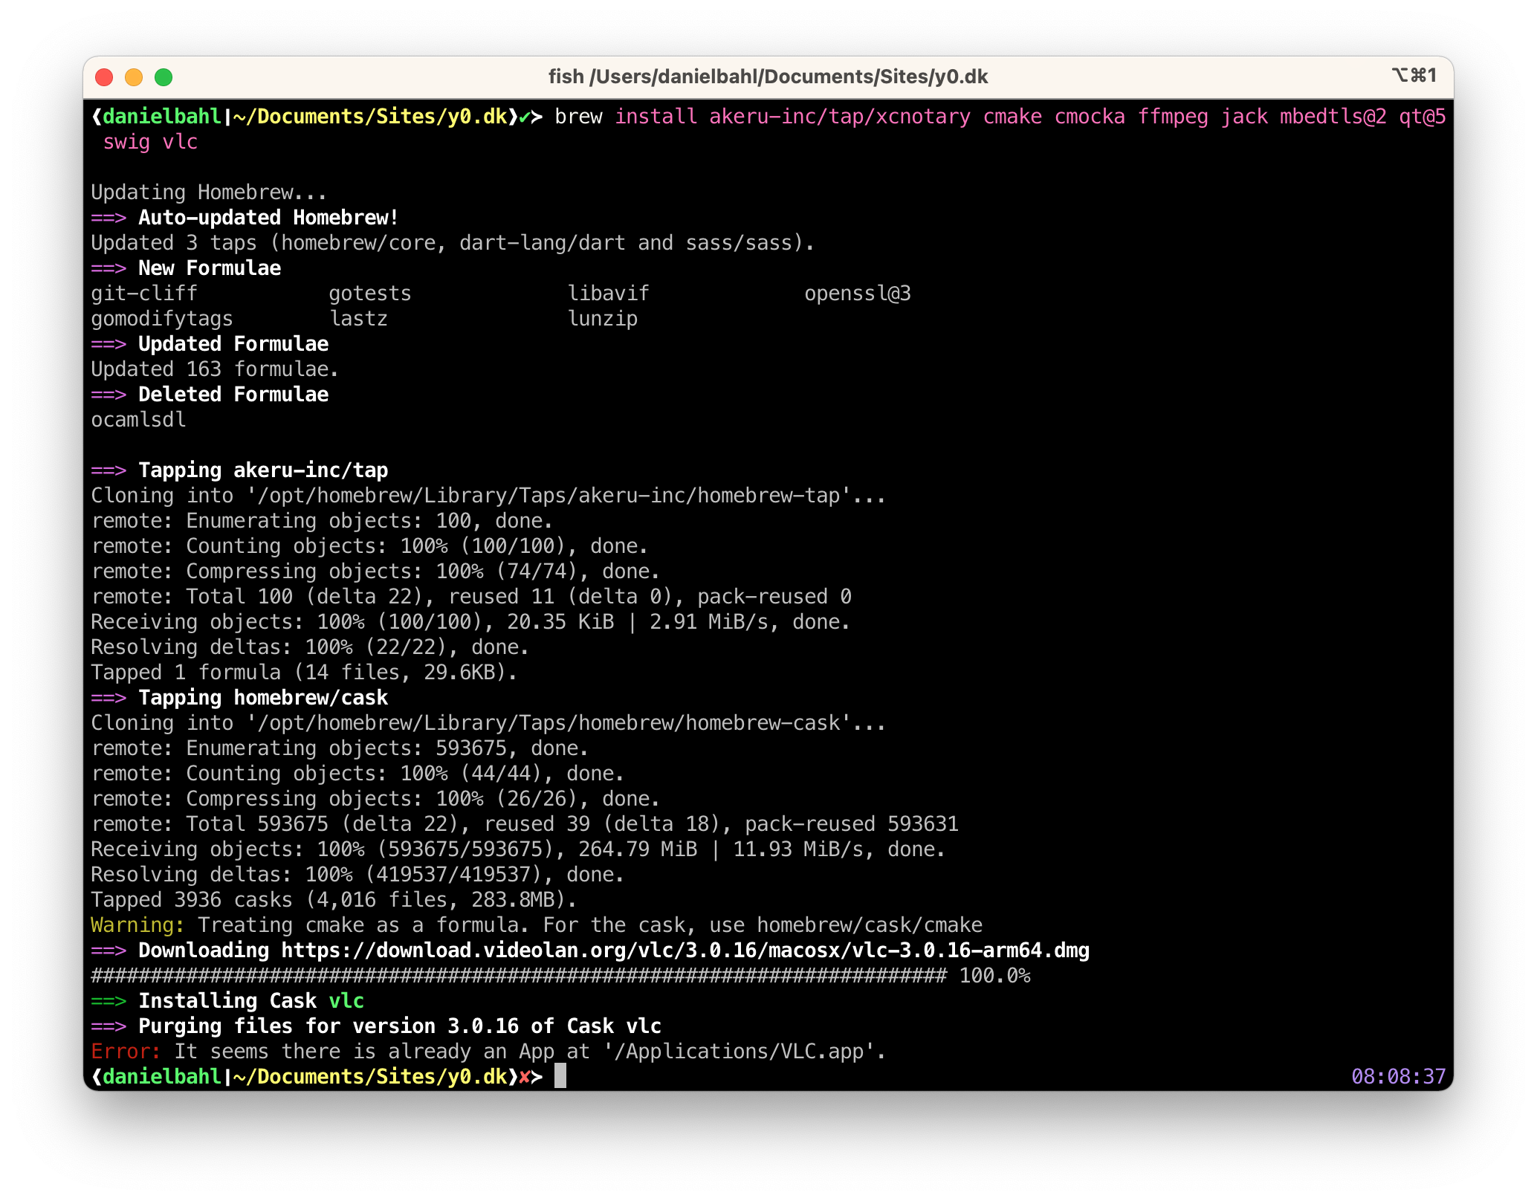Click the 'gotests' formula name
The width and height of the screenshot is (1537, 1201).
click(370, 294)
